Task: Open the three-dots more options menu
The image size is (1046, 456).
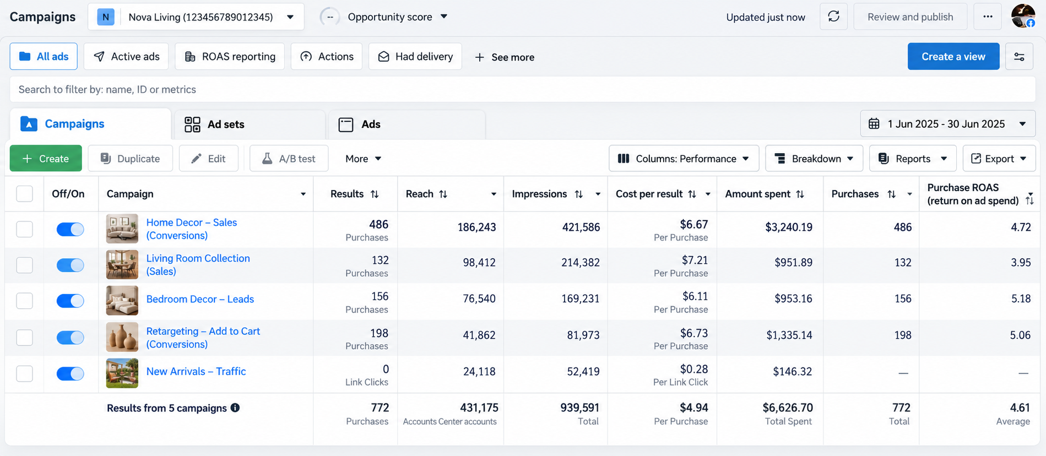Action: click(988, 17)
